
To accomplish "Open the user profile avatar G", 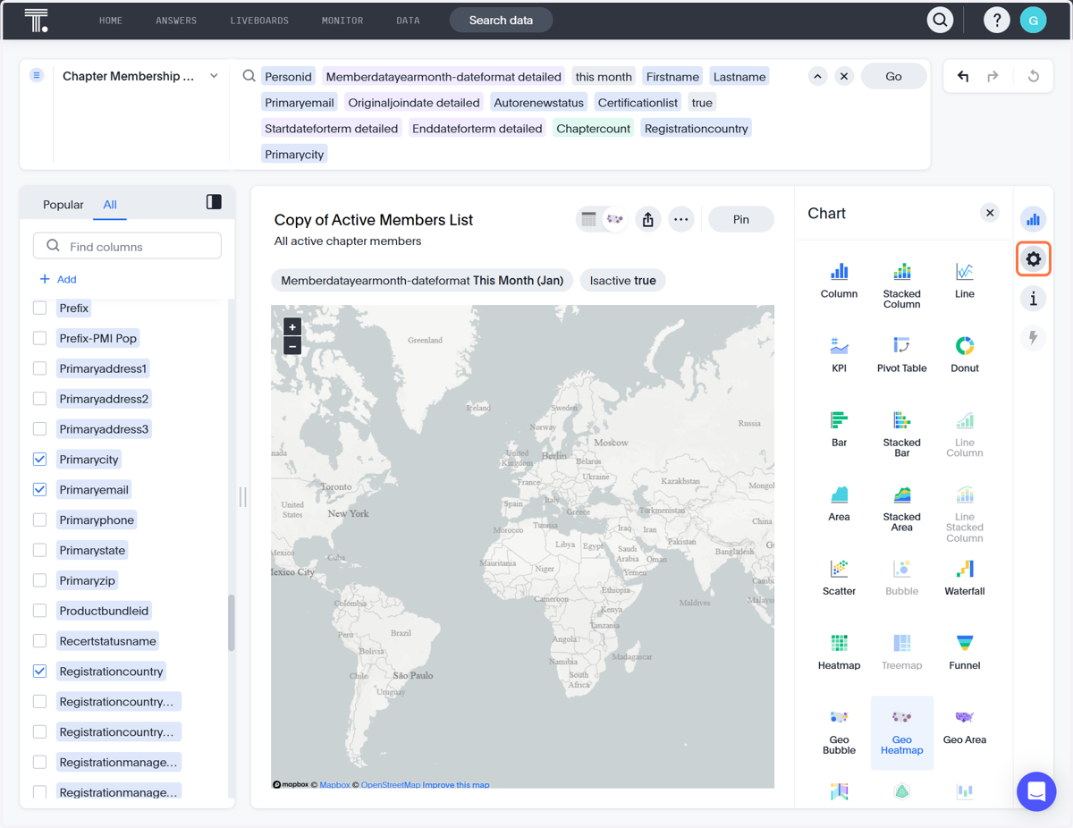I will 1033,20.
